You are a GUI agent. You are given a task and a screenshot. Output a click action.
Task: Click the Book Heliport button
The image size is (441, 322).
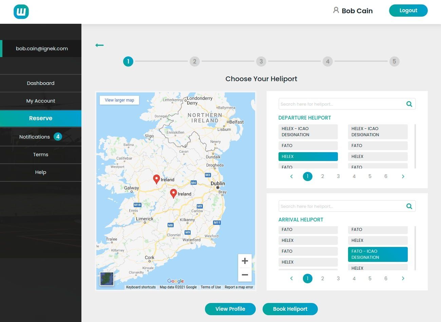point(290,309)
